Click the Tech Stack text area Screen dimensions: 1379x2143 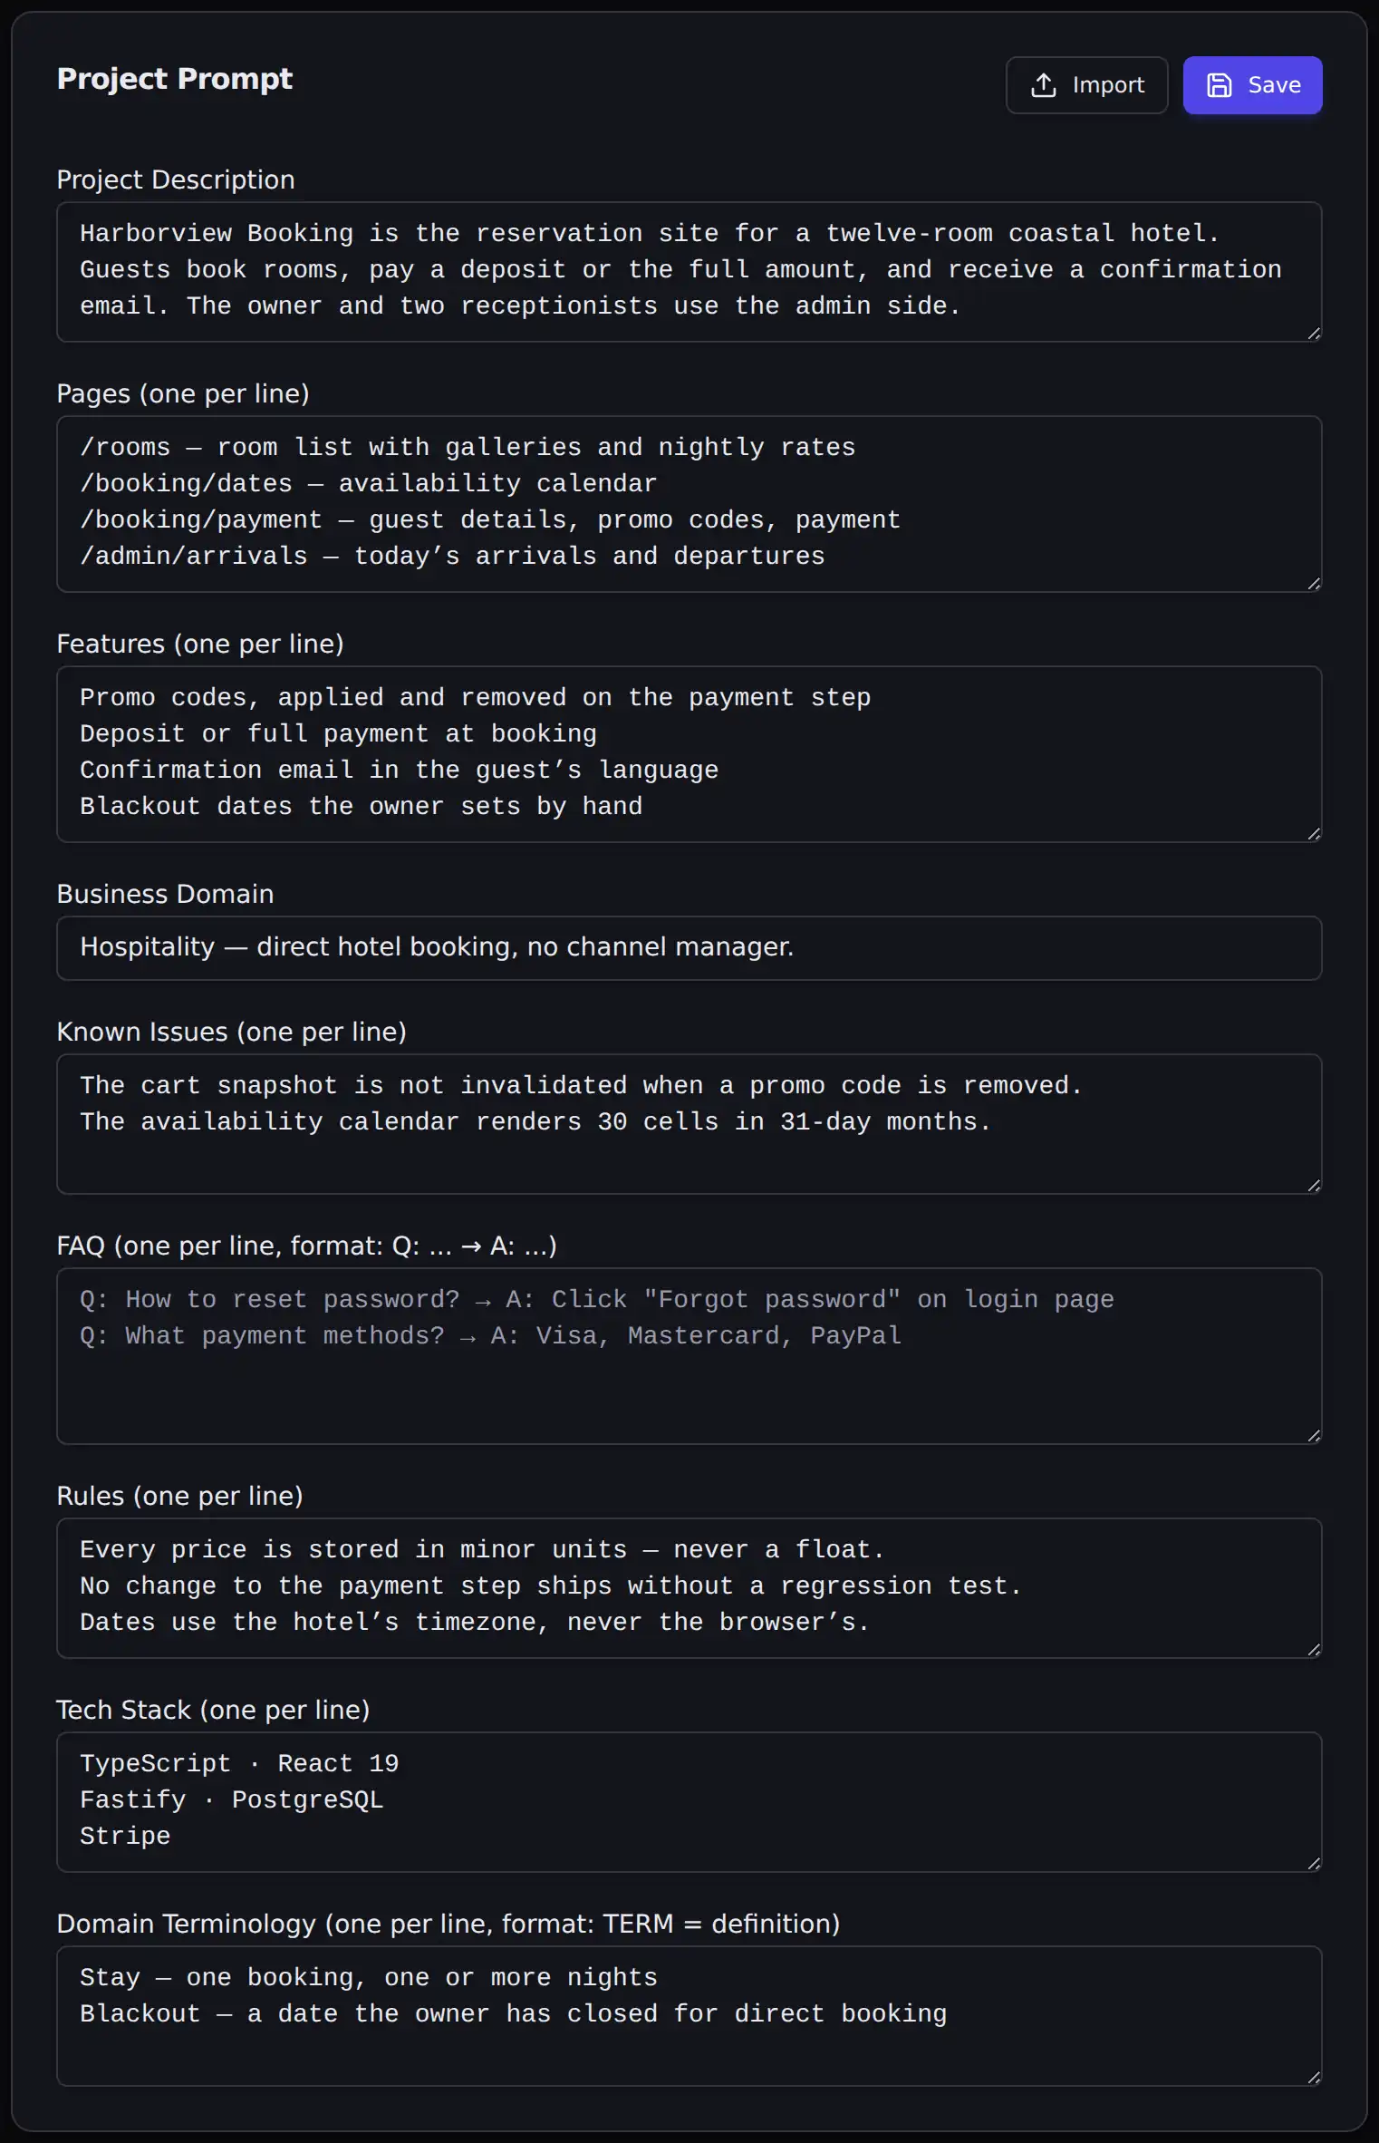pos(689,1802)
